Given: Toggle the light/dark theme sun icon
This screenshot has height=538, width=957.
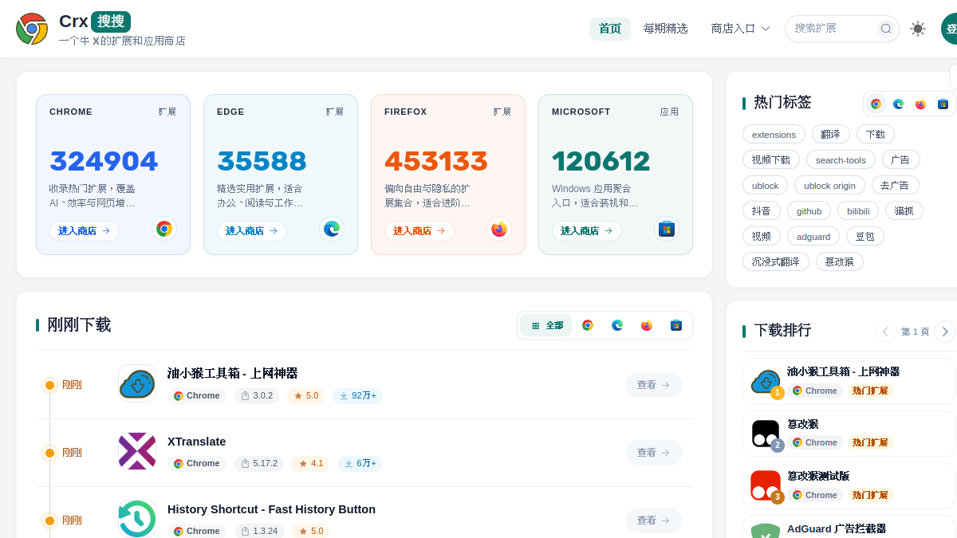Looking at the screenshot, I should point(918,29).
